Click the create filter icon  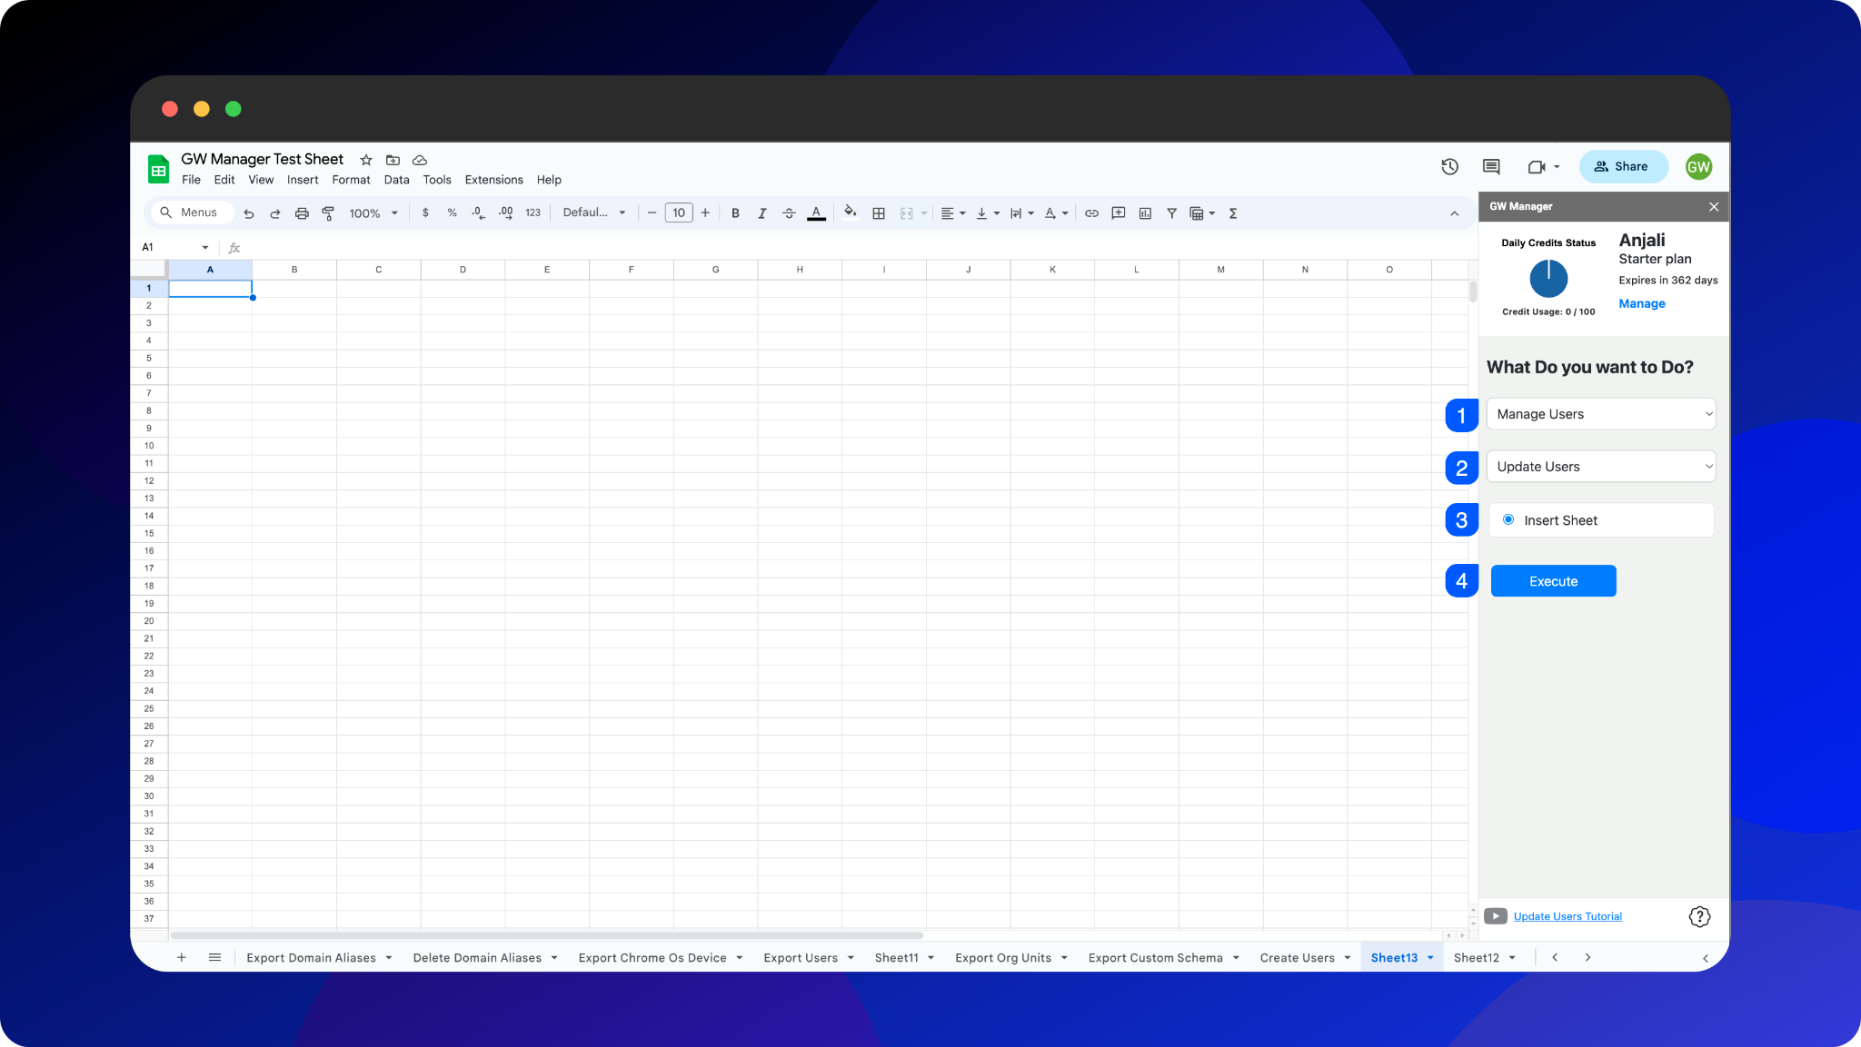coord(1171,213)
